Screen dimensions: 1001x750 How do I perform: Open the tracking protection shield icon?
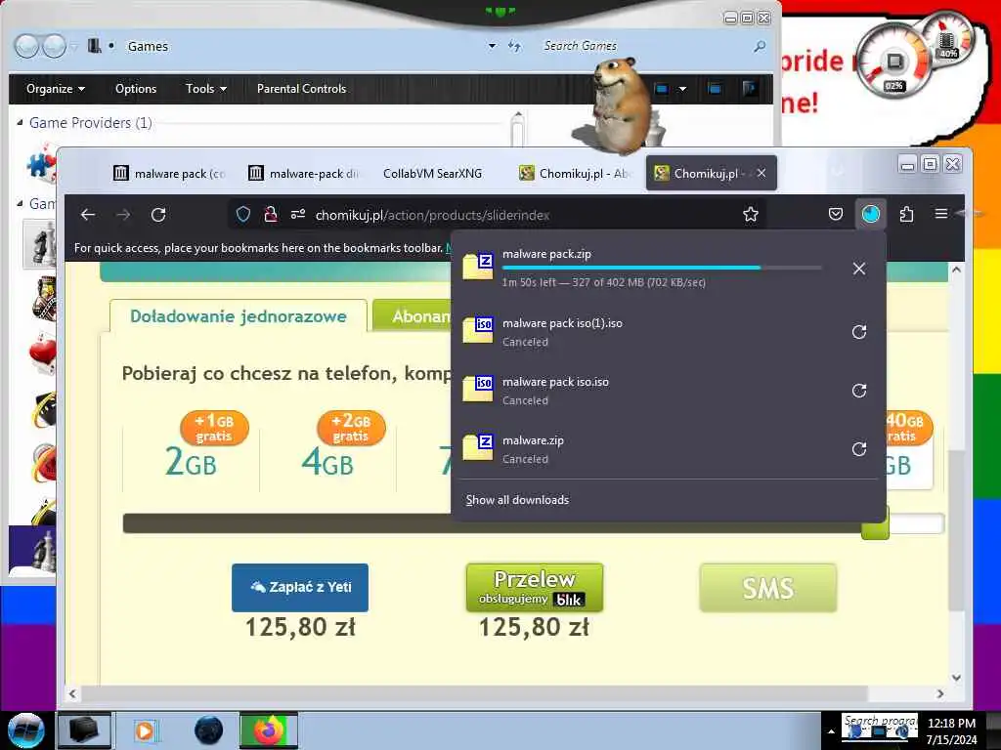point(243,214)
